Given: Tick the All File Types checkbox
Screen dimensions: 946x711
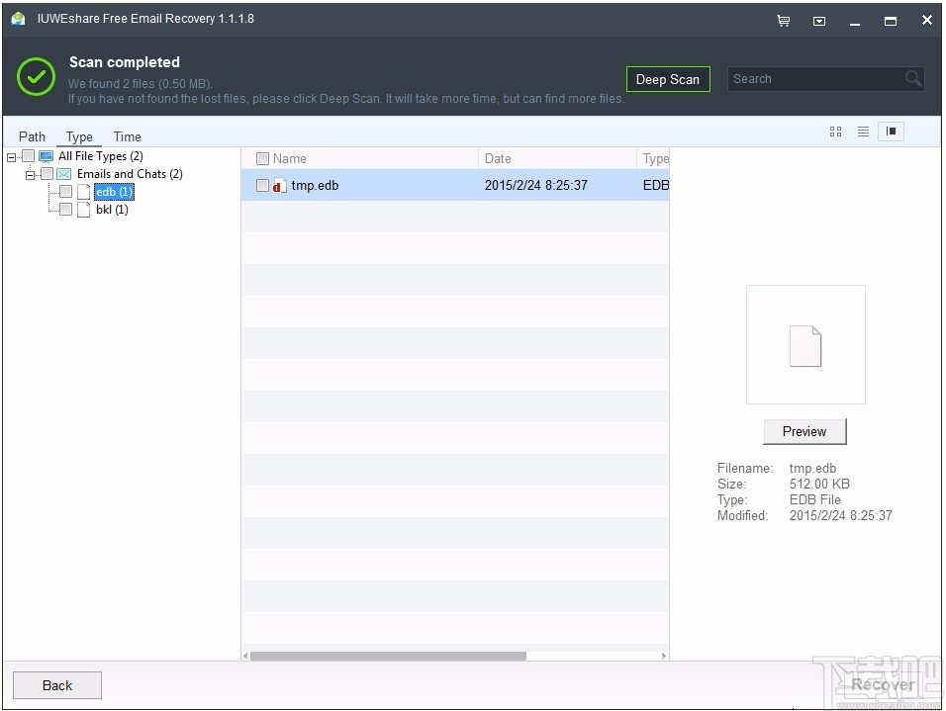Looking at the screenshot, I should (29, 156).
